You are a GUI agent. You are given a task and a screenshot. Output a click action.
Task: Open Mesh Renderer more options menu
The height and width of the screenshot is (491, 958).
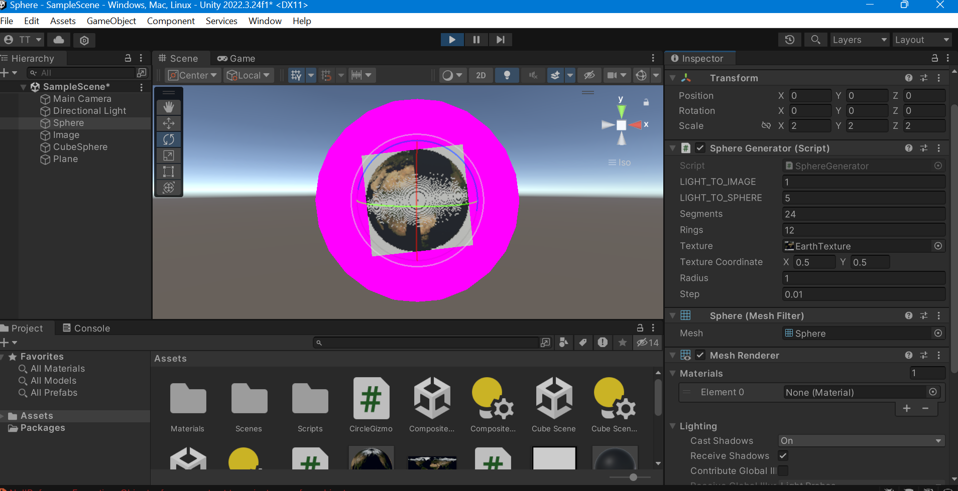pos(939,355)
